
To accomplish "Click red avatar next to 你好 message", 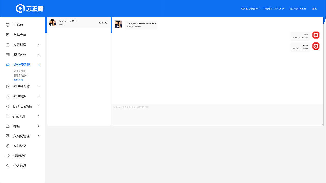I will [316, 35].
